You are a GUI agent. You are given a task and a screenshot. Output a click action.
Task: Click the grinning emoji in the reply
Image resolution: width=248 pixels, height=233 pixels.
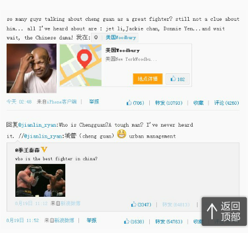tap(121, 134)
